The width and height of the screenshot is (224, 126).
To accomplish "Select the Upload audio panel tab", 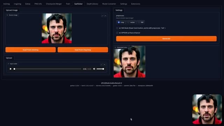I will click(9, 58).
